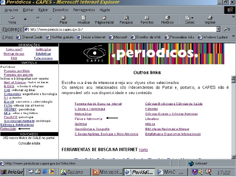Screen dimensions: 236x177
Task: Open Ferramentas de Busca na Internet link
Action: (x=98, y=104)
